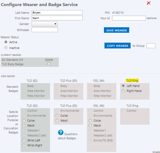Select Wrist-Left under TLD (82)
This screenshot has height=153, width=160.
pos(24,140)
